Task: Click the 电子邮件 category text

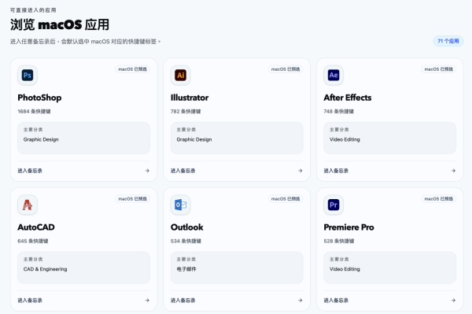Action: (186, 269)
